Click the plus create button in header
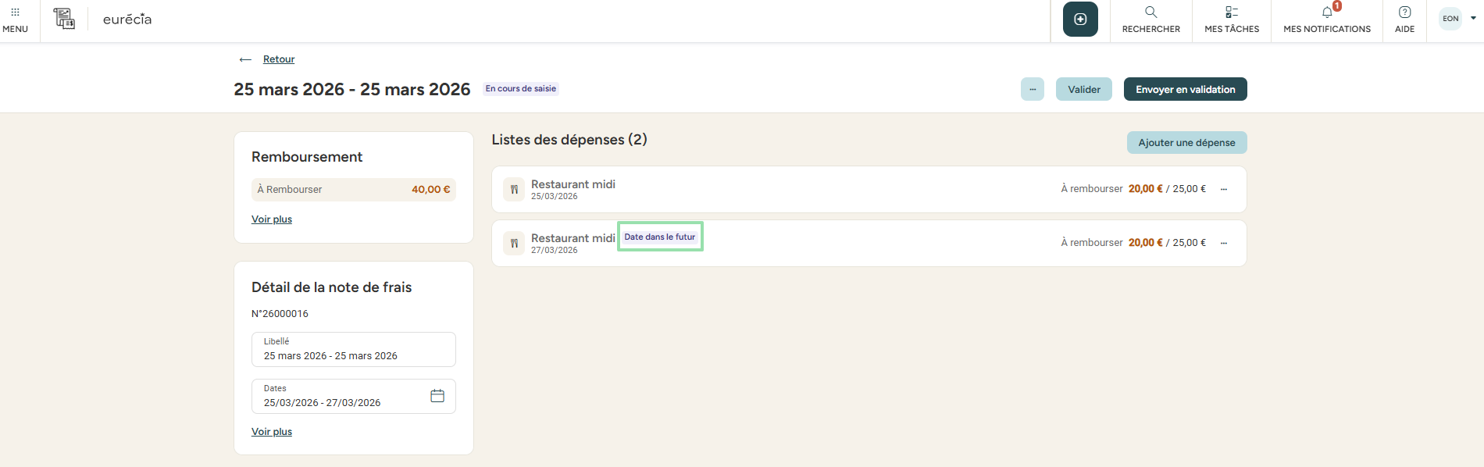The height and width of the screenshot is (467, 1484). pos(1080,20)
